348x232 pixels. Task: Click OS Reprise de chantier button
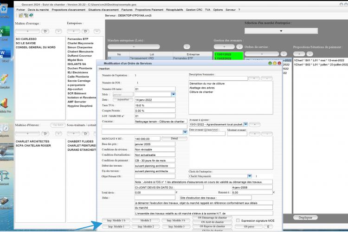(x=212, y=226)
